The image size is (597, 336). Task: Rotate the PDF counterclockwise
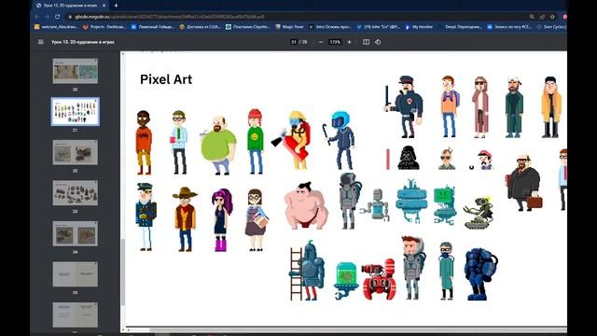pyautogui.click(x=378, y=42)
